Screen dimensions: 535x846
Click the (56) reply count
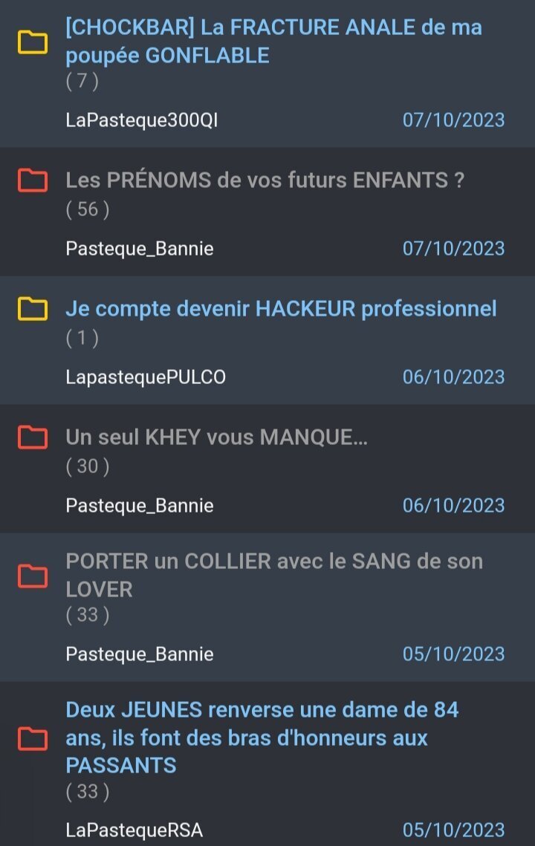coord(88,209)
